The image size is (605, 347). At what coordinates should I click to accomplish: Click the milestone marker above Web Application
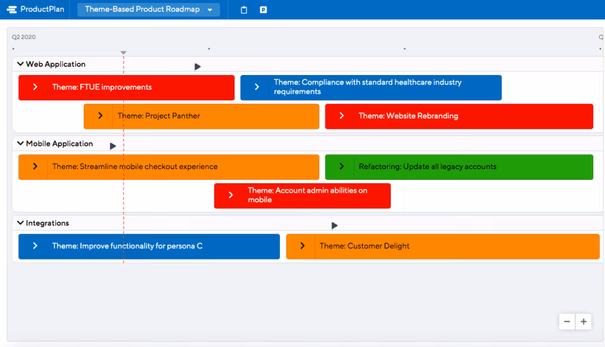point(197,67)
